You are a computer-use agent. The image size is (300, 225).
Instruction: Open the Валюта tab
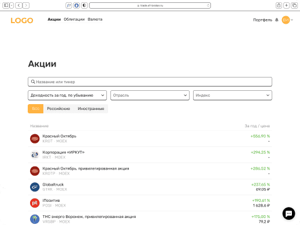tap(95, 19)
